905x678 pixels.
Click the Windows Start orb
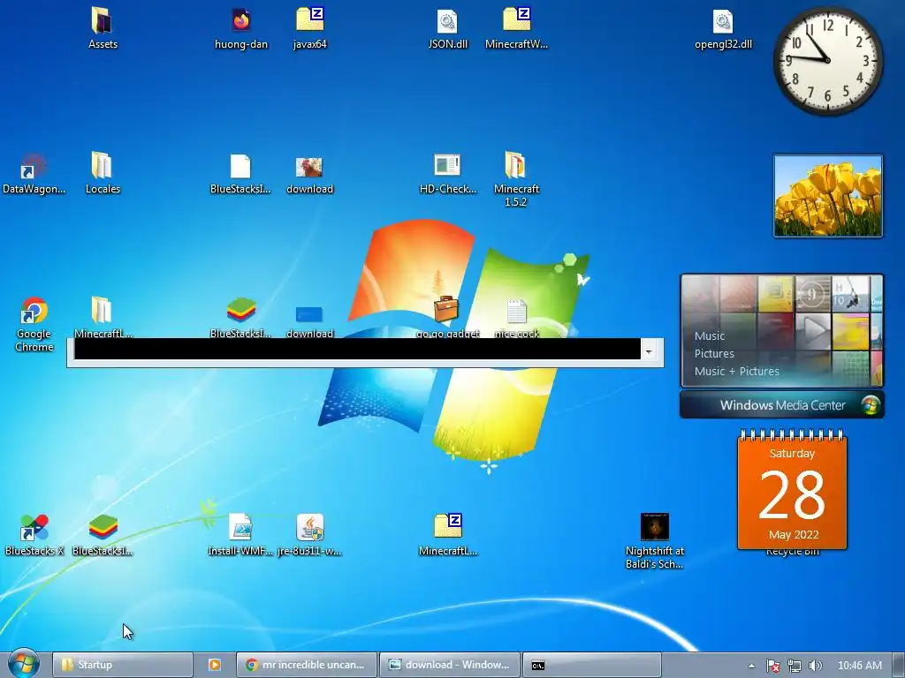pyautogui.click(x=24, y=664)
